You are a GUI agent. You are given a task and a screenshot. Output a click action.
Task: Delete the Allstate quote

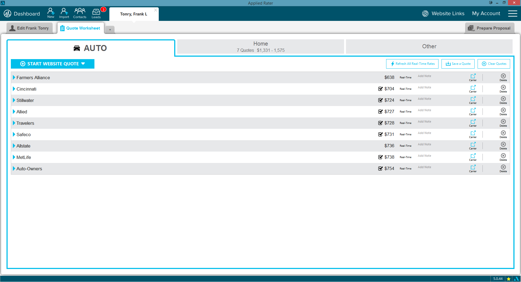tap(503, 146)
